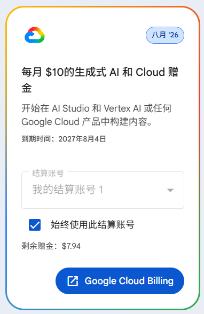Click the 结算账号 floating field label
This screenshot has width=204, height=314.
(x=48, y=173)
